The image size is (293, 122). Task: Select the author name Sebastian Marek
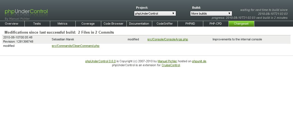coord(63,40)
